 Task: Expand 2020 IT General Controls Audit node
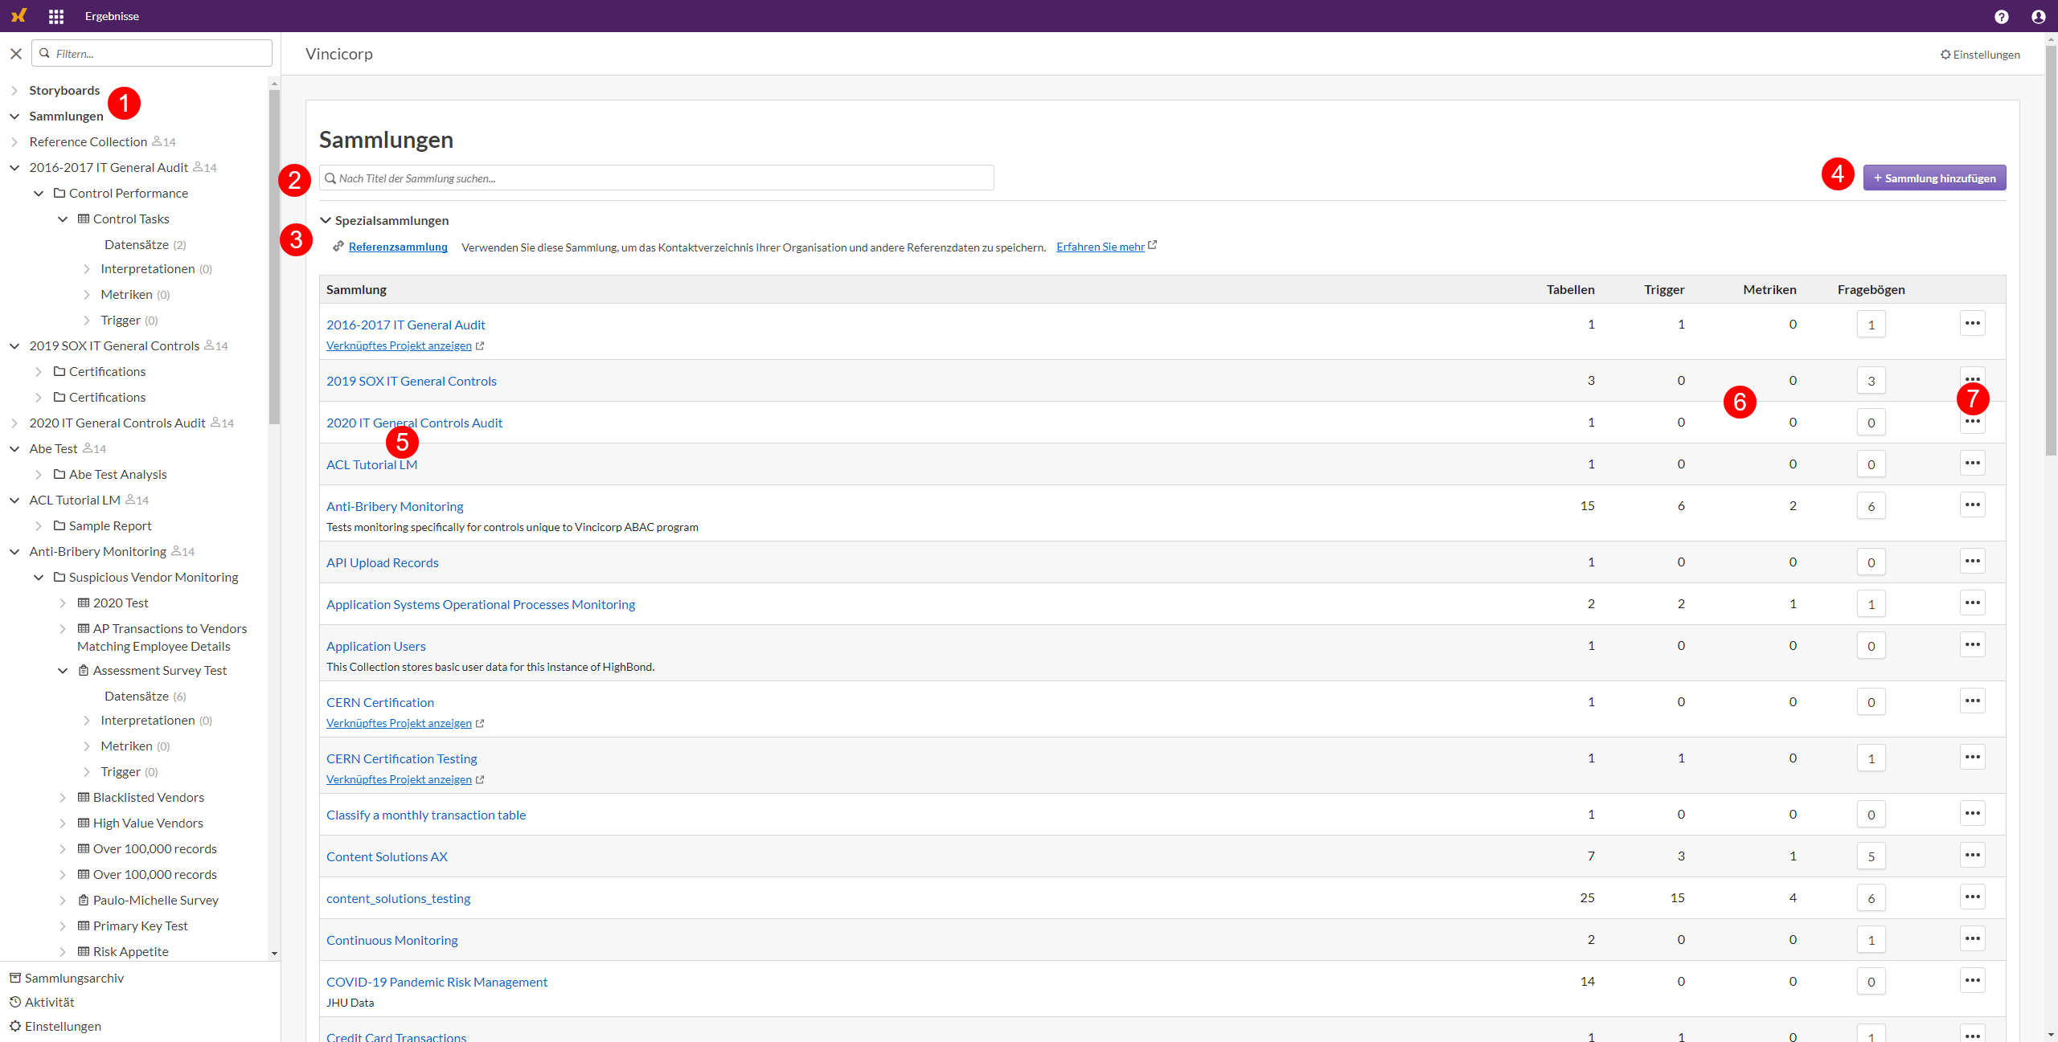pyautogui.click(x=14, y=423)
